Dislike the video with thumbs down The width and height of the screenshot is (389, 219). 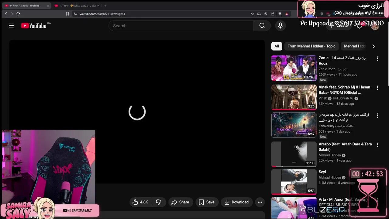pos(159,202)
